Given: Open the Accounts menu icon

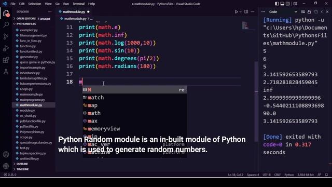Looking at the screenshot, I should 6,154.
